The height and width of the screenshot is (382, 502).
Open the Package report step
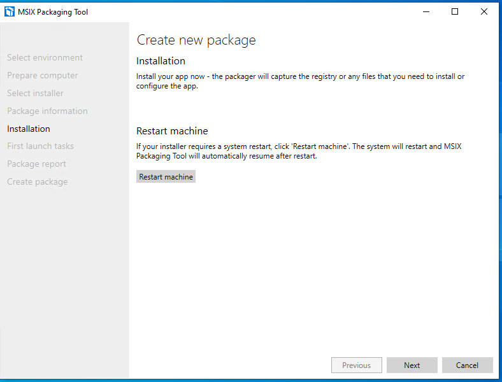point(36,164)
